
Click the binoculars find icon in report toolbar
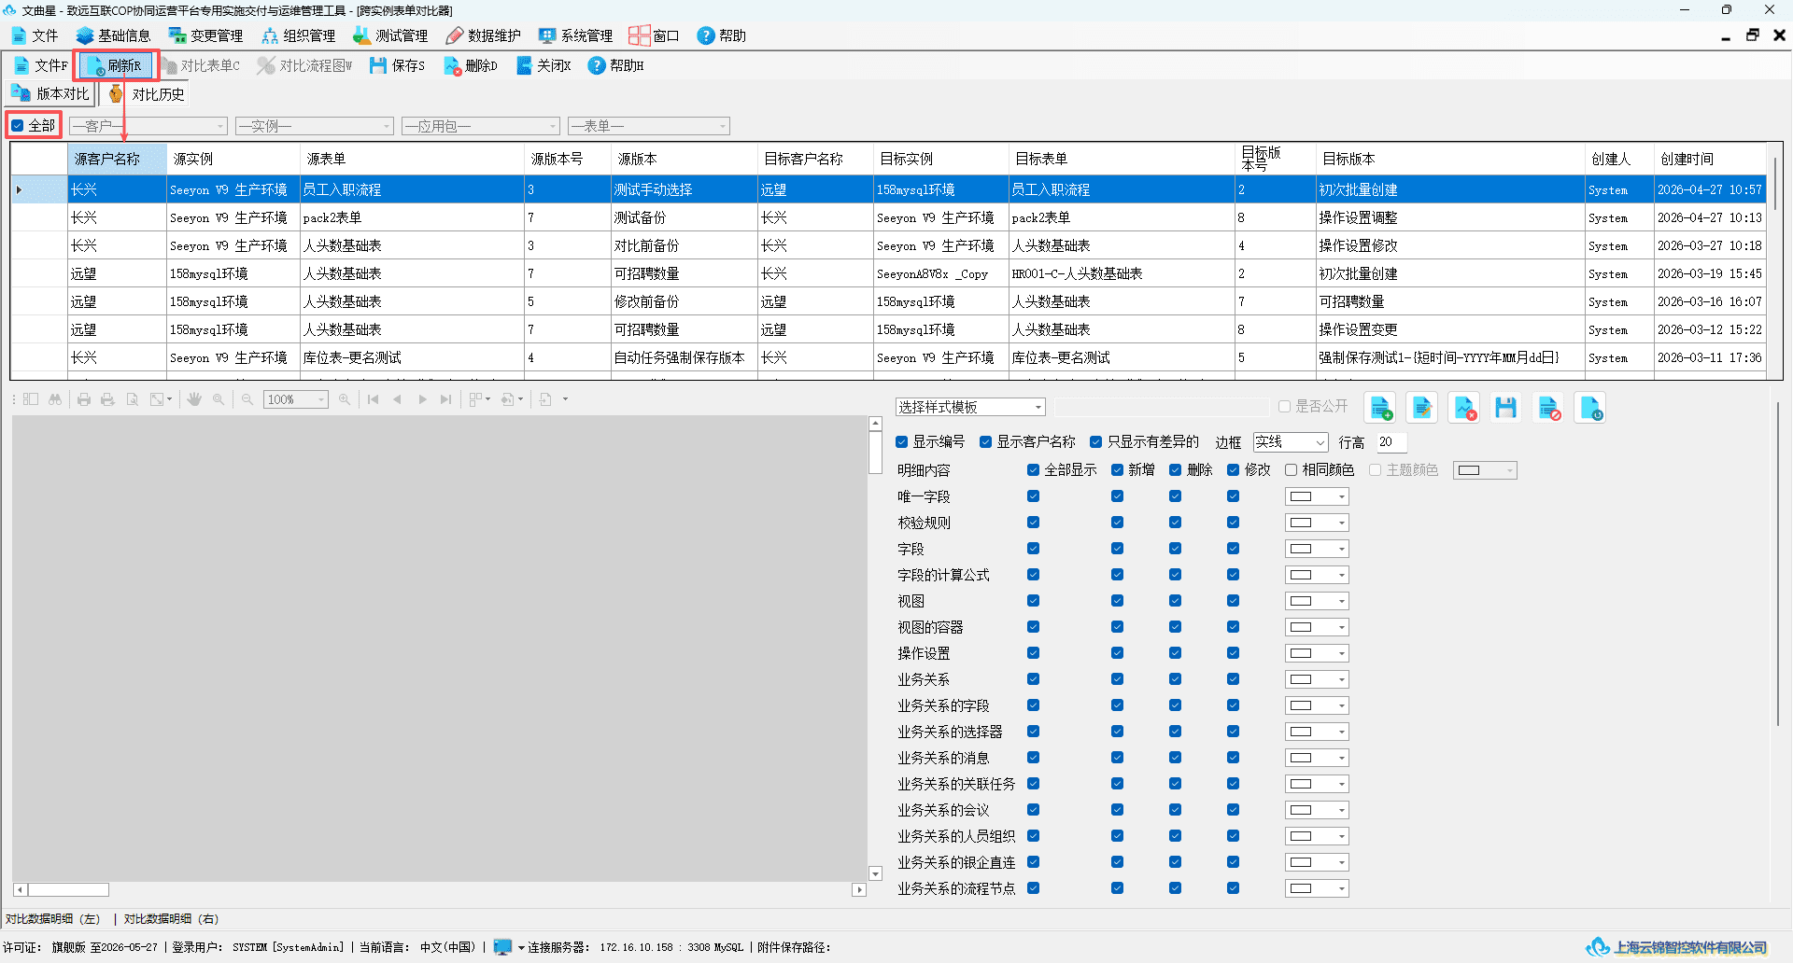55,399
